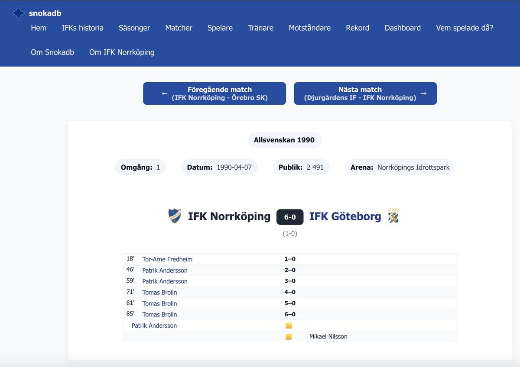Click the 3–0 score cell

pos(290,281)
